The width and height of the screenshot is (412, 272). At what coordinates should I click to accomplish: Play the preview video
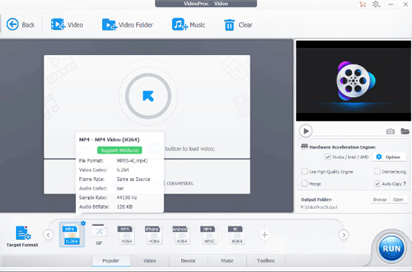pos(306,131)
